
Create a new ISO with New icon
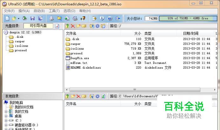(7, 18)
